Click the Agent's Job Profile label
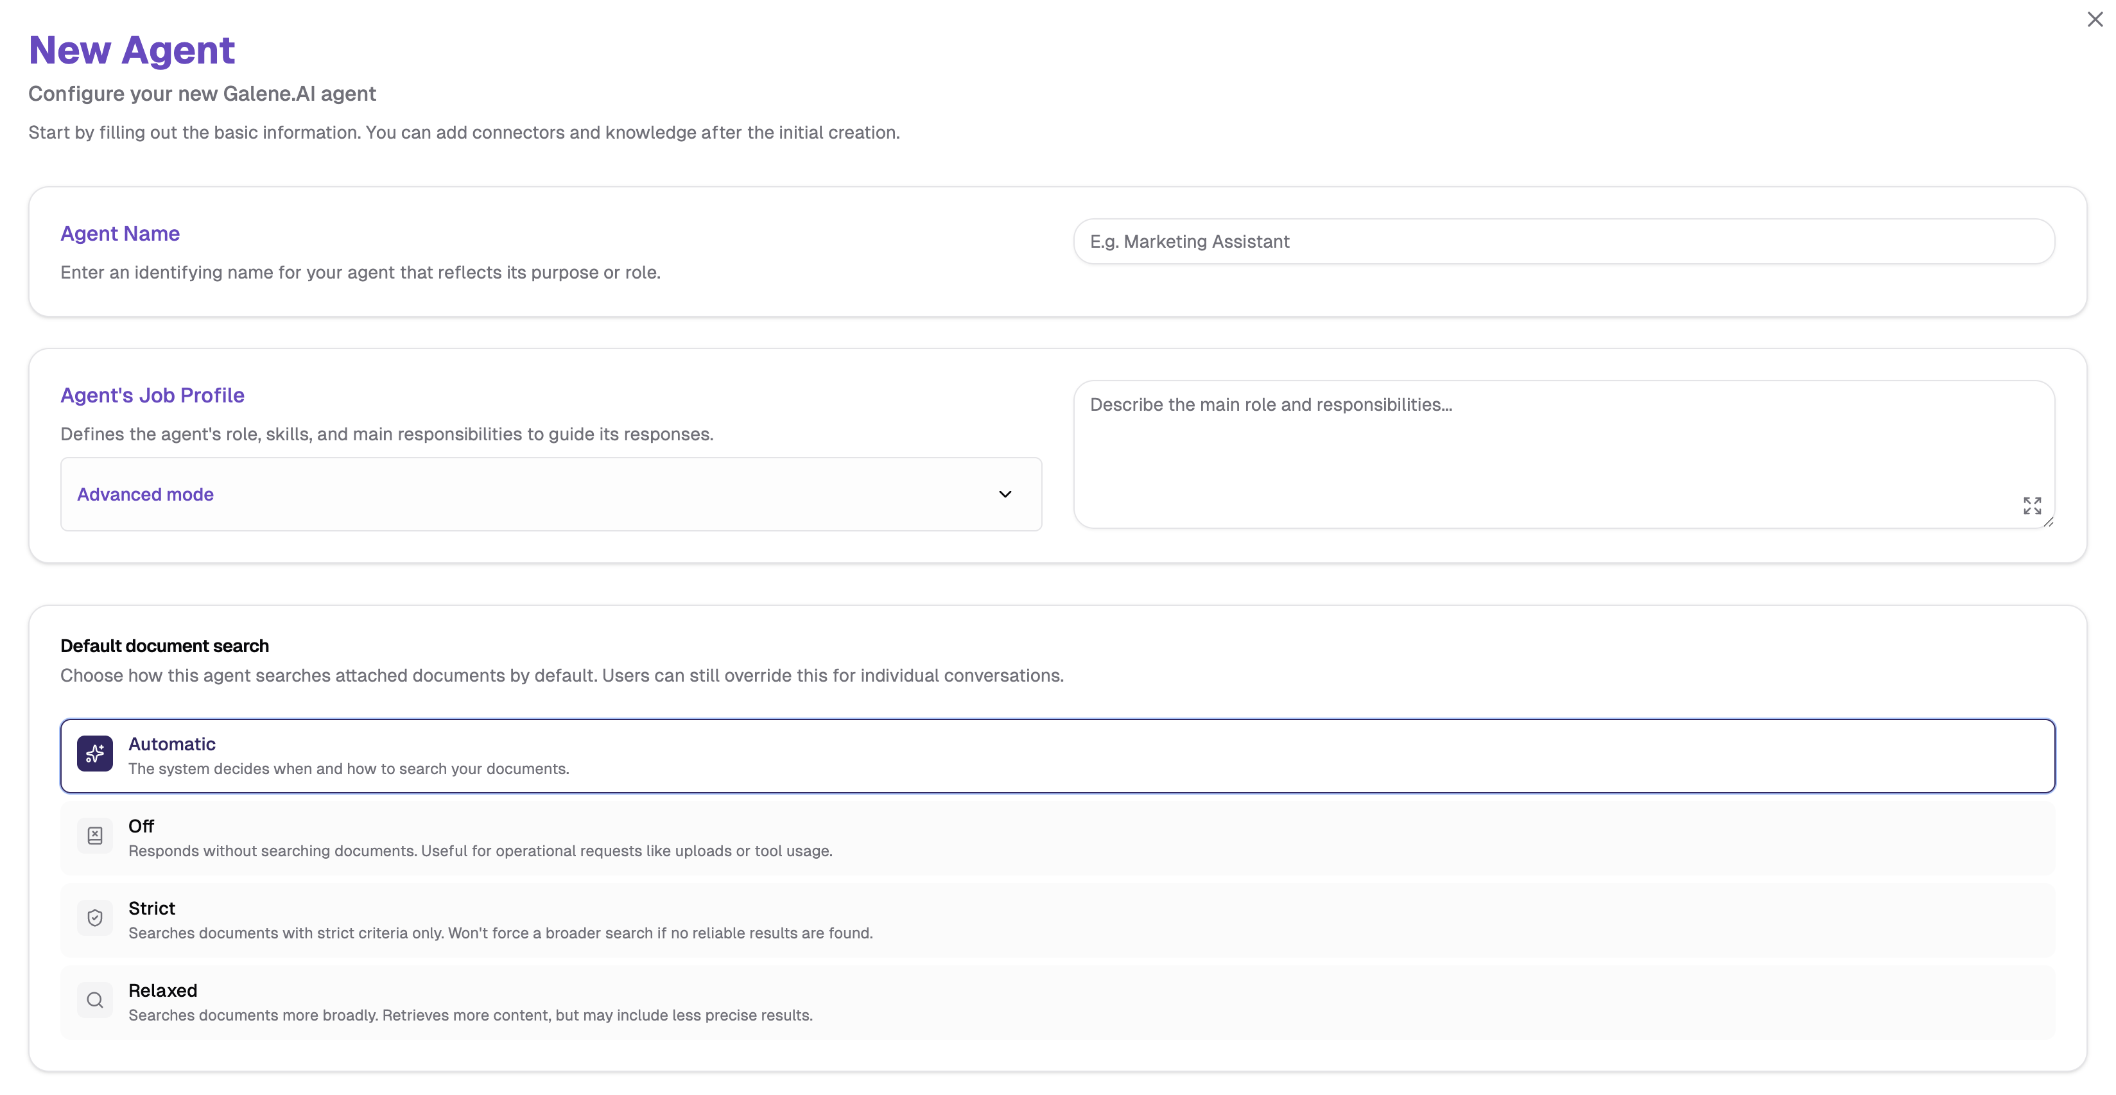The height and width of the screenshot is (1095, 2116). (153, 395)
